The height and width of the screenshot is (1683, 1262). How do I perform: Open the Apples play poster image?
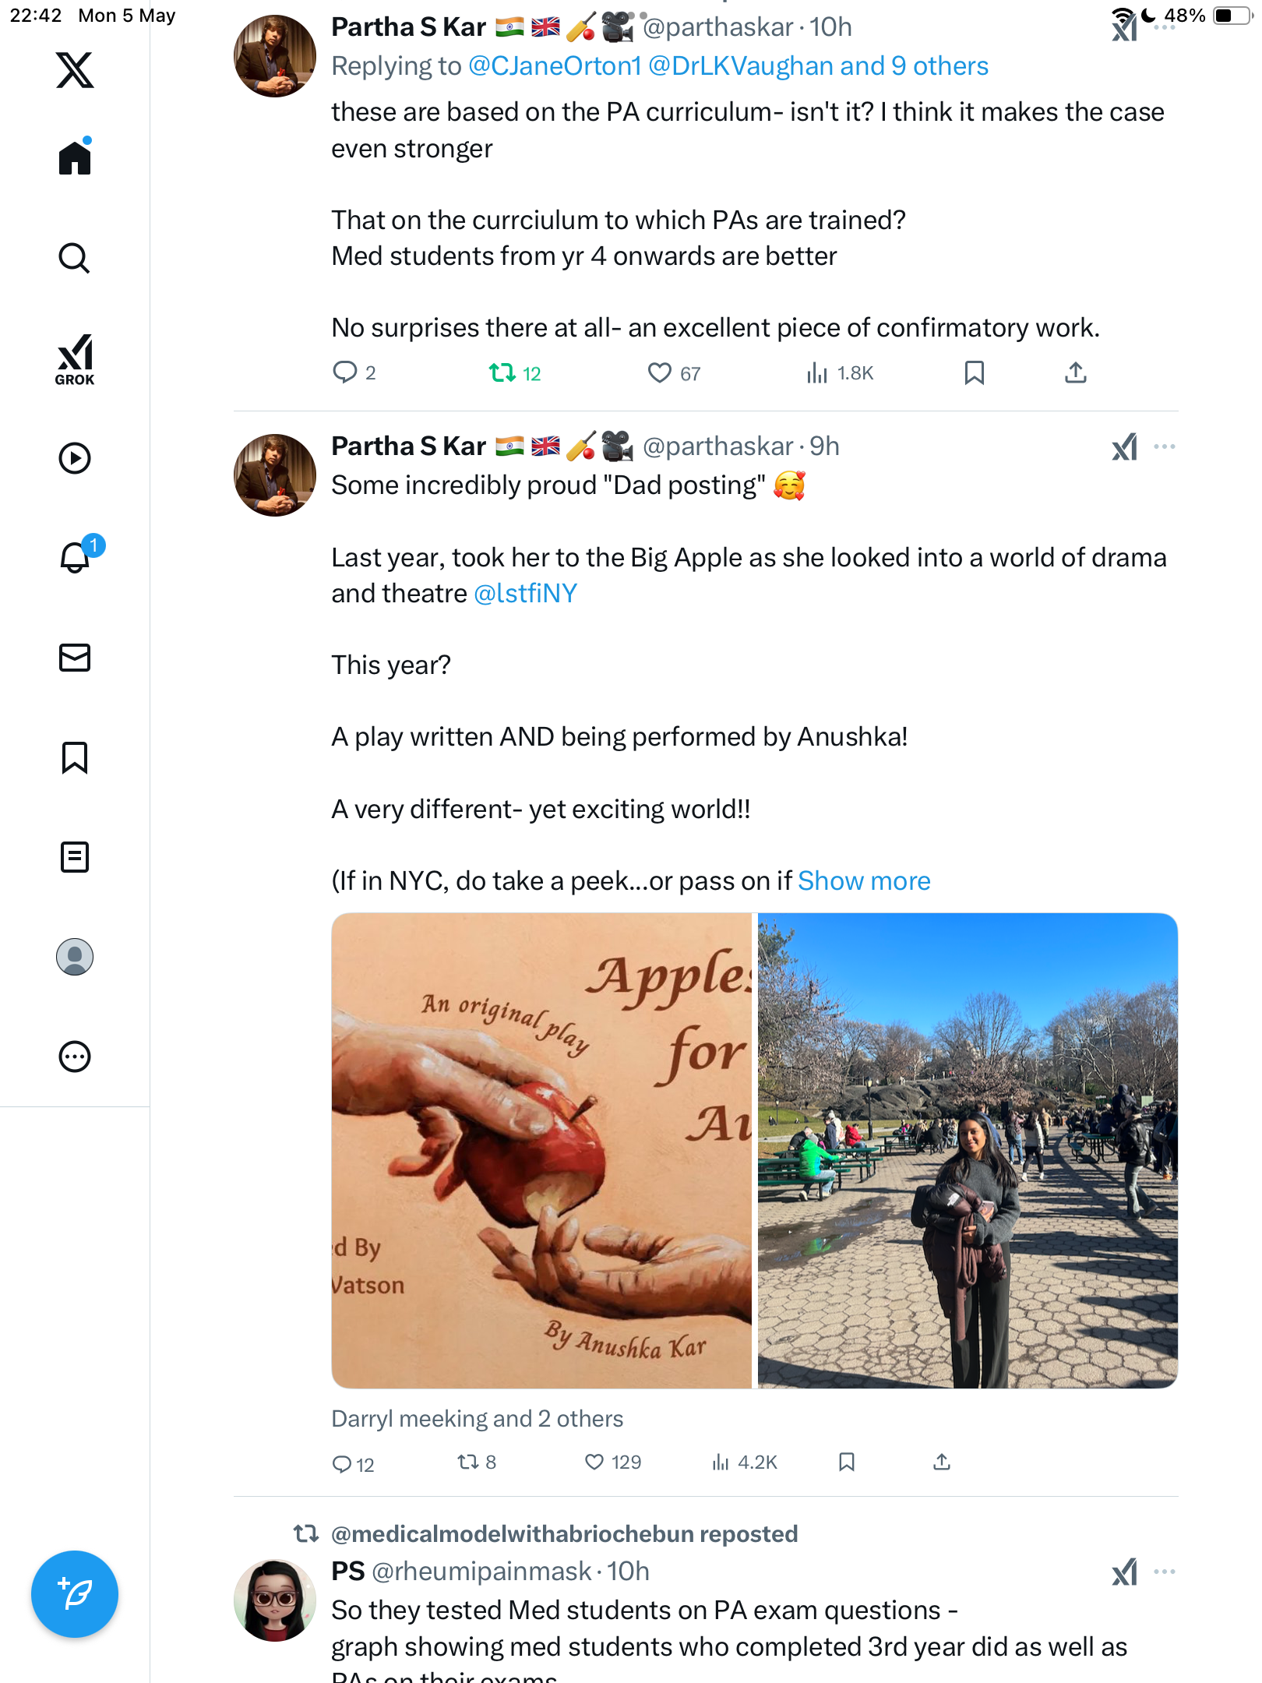pos(542,1150)
